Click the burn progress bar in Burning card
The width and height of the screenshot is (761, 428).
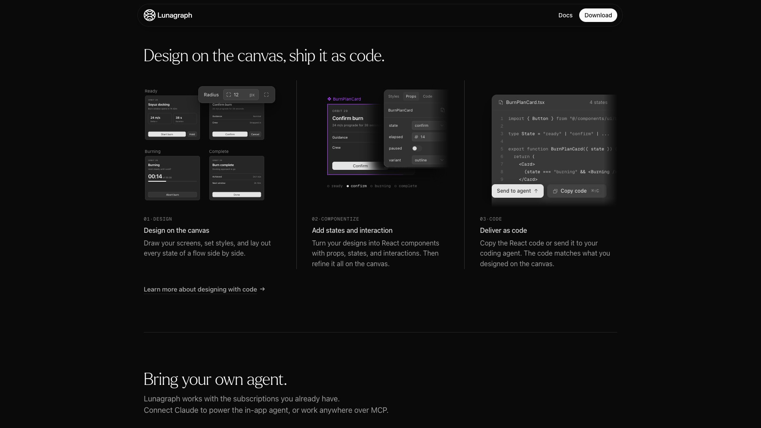pos(172,181)
